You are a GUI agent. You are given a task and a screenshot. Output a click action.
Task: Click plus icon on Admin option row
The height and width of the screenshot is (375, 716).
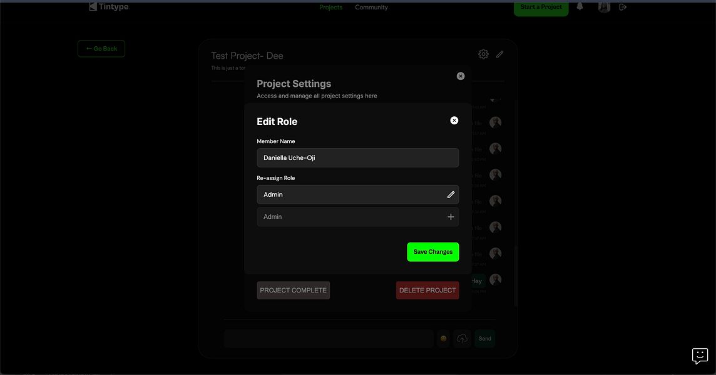tap(451, 217)
